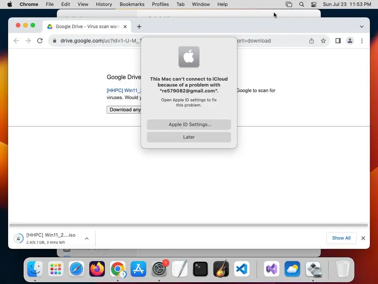This screenshot has width=378, height=284.
Task: Click Show All downloads button
Action: 341,238
